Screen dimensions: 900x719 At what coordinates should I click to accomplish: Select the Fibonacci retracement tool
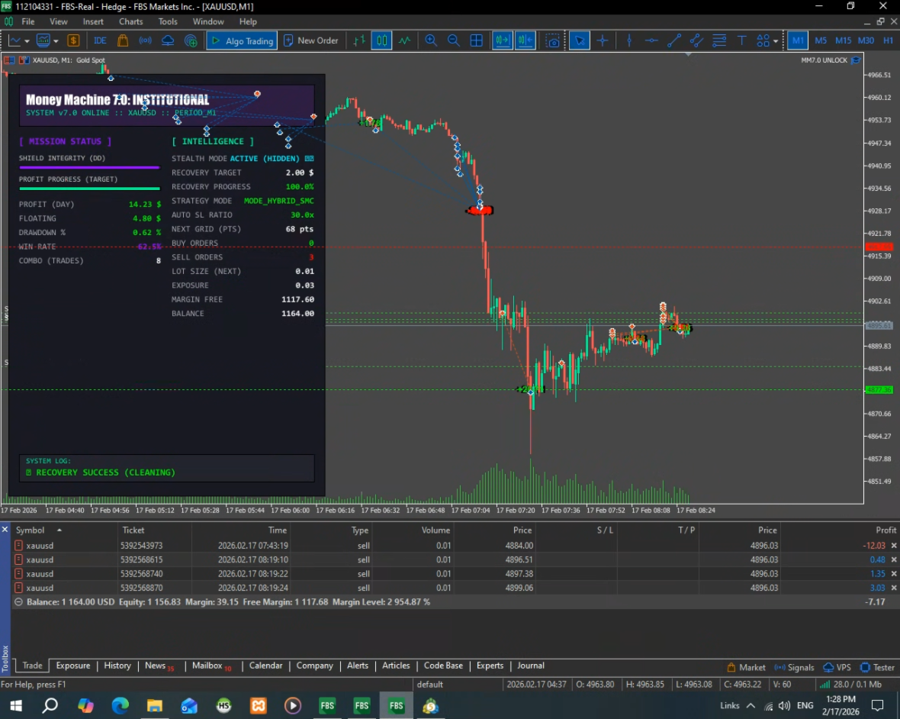pyautogui.click(x=719, y=40)
